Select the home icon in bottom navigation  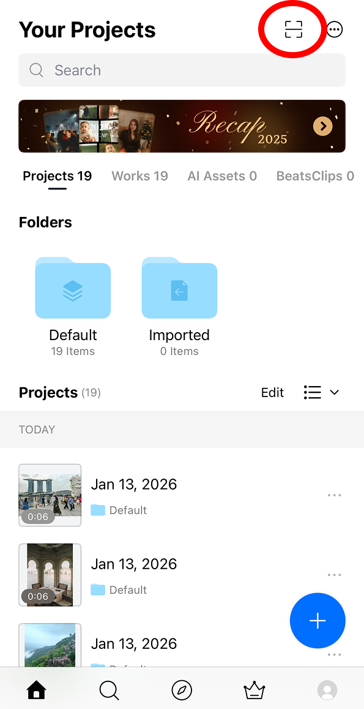pyautogui.click(x=36, y=690)
